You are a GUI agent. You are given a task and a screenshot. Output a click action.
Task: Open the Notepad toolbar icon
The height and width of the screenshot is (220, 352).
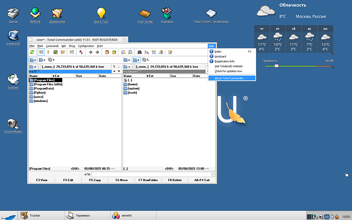coord(170,52)
